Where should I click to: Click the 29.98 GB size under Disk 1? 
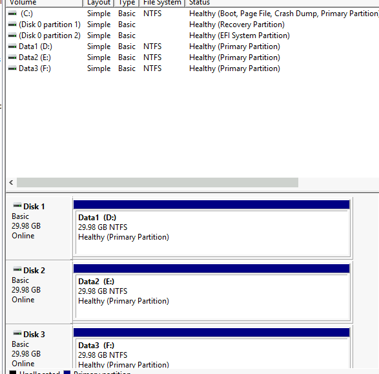click(26, 226)
